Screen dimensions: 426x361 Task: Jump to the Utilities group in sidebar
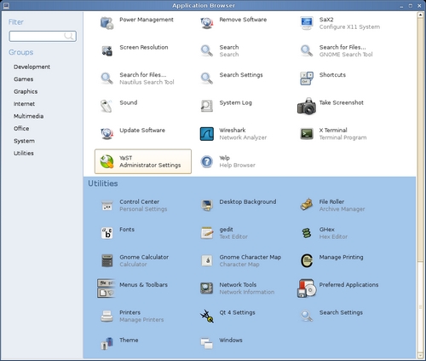point(24,153)
